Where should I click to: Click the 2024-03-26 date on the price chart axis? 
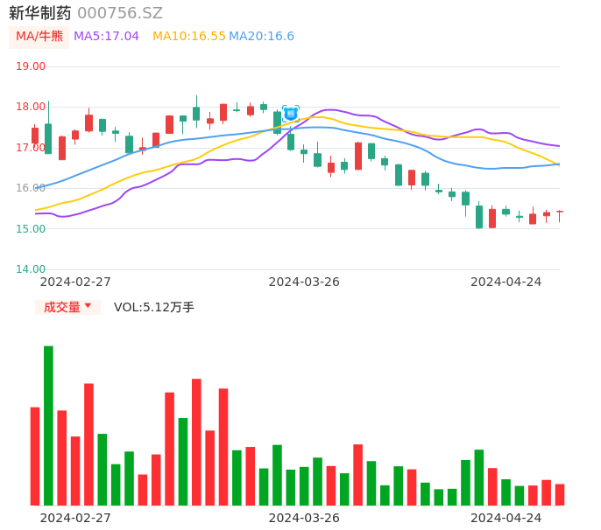(304, 282)
